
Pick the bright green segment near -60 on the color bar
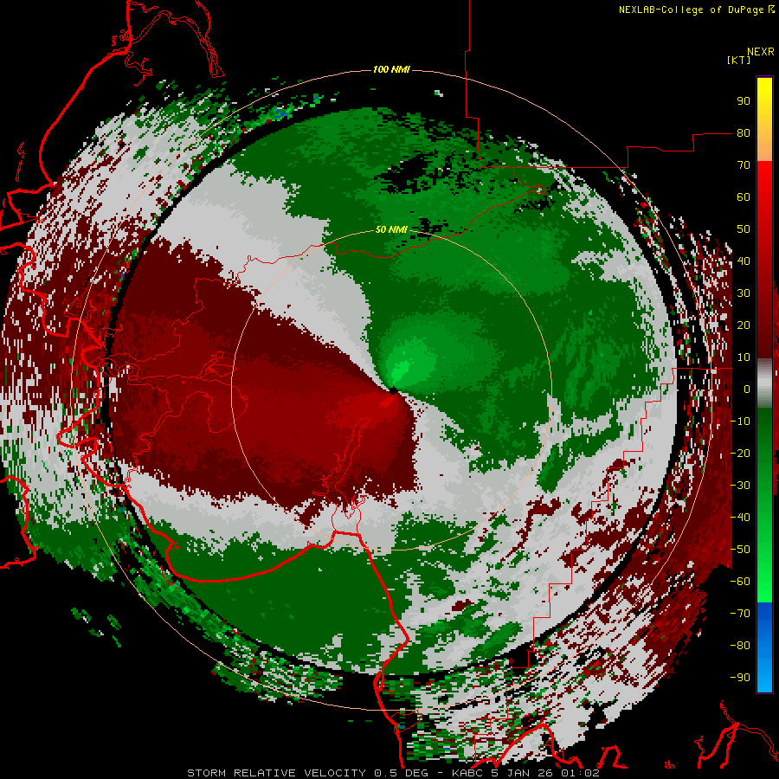pos(764,588)
